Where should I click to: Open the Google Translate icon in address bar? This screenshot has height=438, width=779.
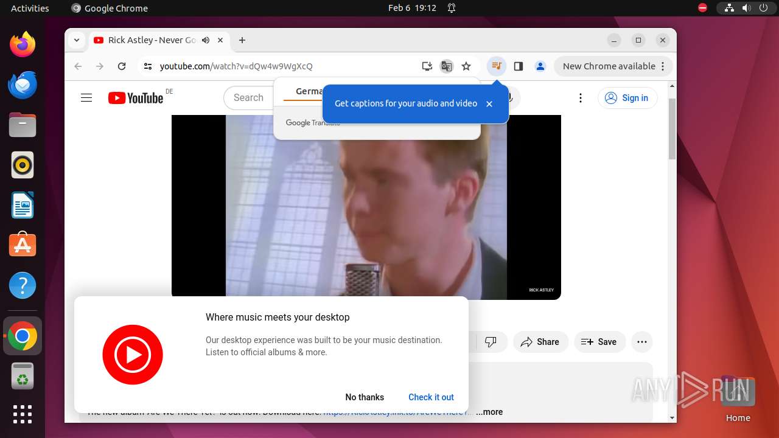tap(447, 66)
